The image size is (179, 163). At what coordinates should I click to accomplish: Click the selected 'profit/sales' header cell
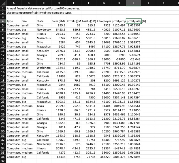[x=134, y=21]
